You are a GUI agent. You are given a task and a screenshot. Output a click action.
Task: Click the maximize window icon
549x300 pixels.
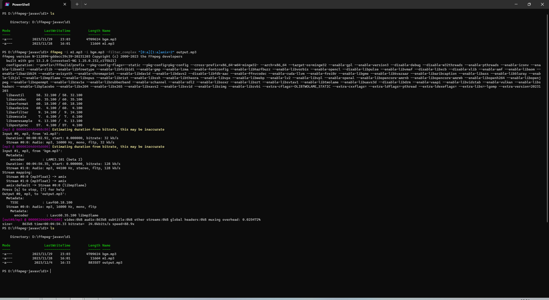click(529, 4)
